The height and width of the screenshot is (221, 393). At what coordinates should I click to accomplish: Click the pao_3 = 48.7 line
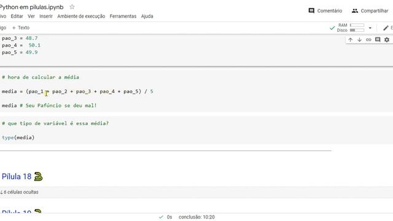click(20, 38)
